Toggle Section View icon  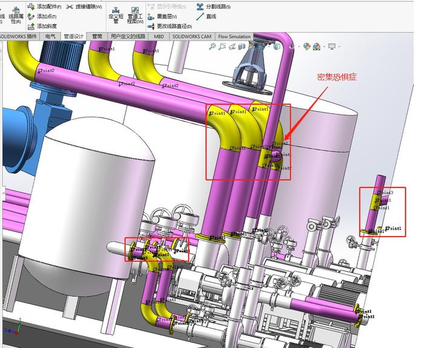tap(242, 47)
